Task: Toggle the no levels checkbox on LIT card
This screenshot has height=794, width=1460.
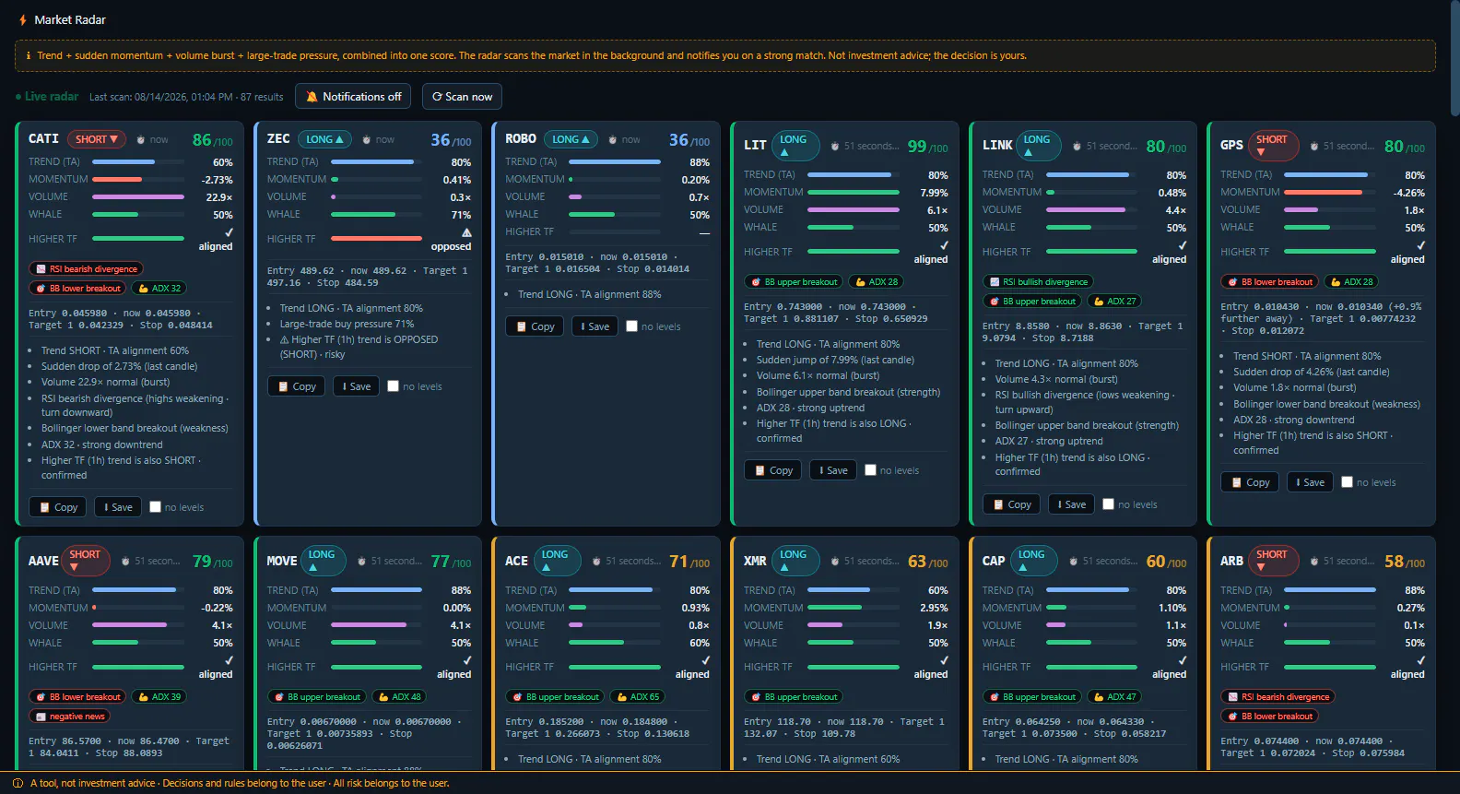Action: (x=870, y=470)
